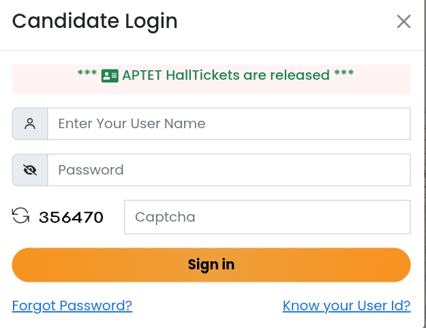Focus the Enter Your User Name field
426x328 pixels.
228,124
